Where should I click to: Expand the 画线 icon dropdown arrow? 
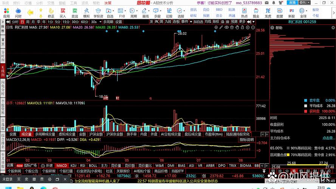click(149, 11)
